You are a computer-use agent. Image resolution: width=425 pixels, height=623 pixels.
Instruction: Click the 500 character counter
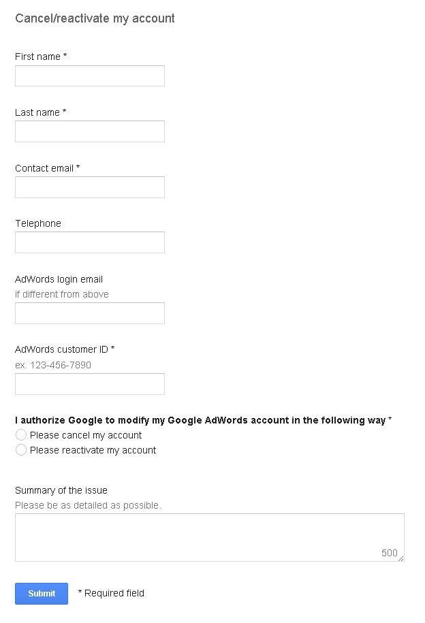[389, 553]
